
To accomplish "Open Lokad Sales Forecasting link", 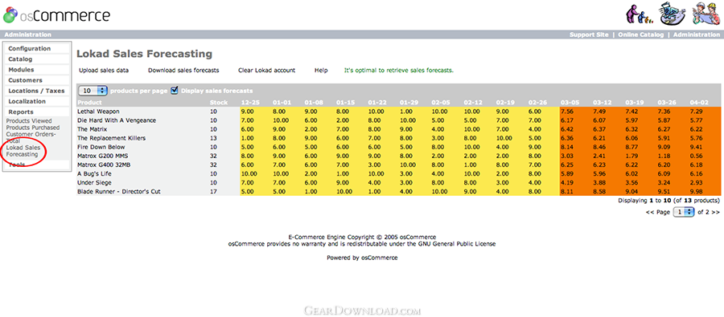I will 23,151.
